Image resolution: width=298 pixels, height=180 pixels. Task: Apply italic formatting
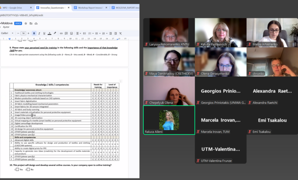point(39,33)
